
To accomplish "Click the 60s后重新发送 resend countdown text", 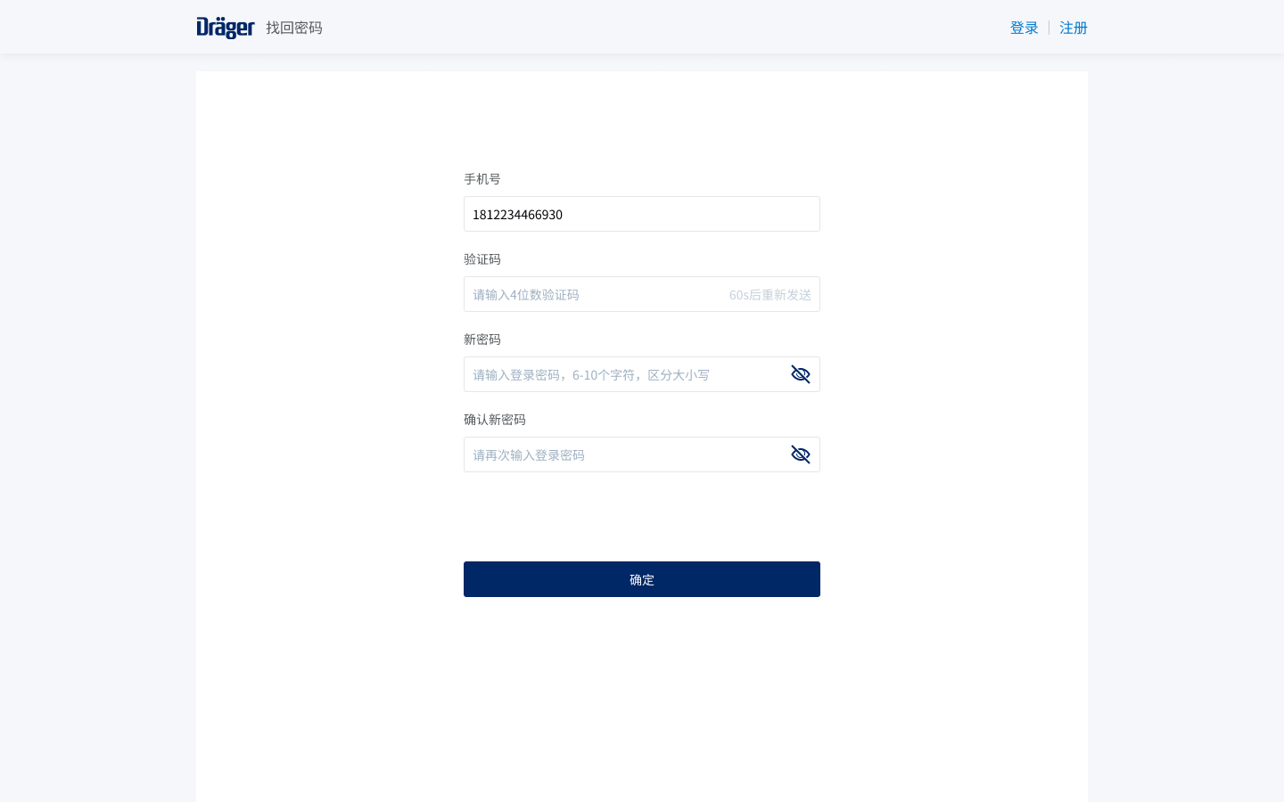I will (x=770, y=294).
